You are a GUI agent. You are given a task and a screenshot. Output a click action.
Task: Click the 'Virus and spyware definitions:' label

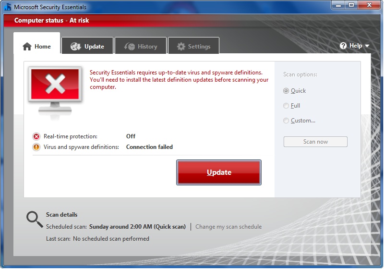81,147
